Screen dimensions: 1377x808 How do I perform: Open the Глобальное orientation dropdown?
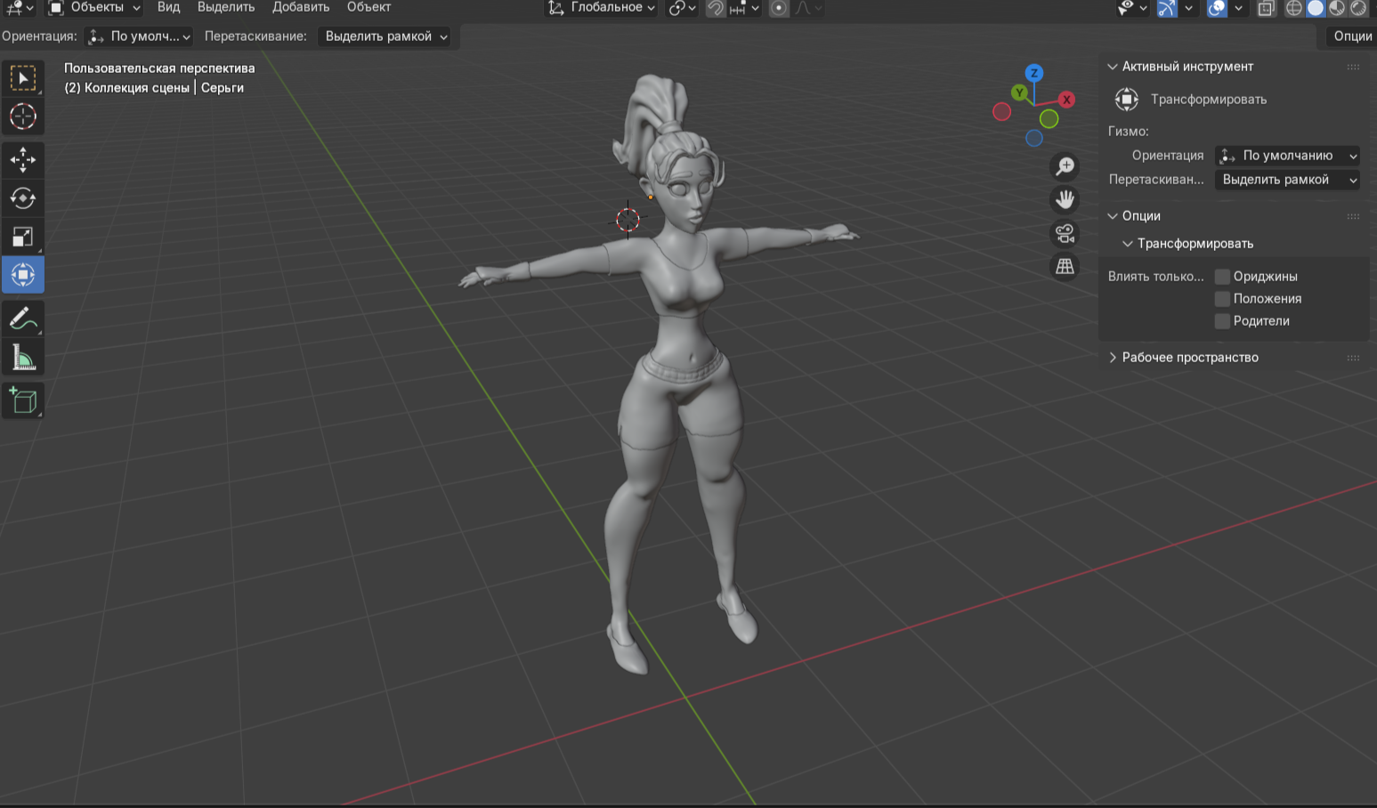[603, 8]
